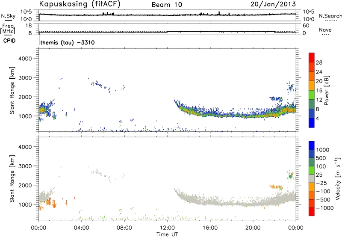The height and width of the screenshot is (237, 342).
Task: Click the "16" value on Power colorbar
Action: (x=319, y=91)
